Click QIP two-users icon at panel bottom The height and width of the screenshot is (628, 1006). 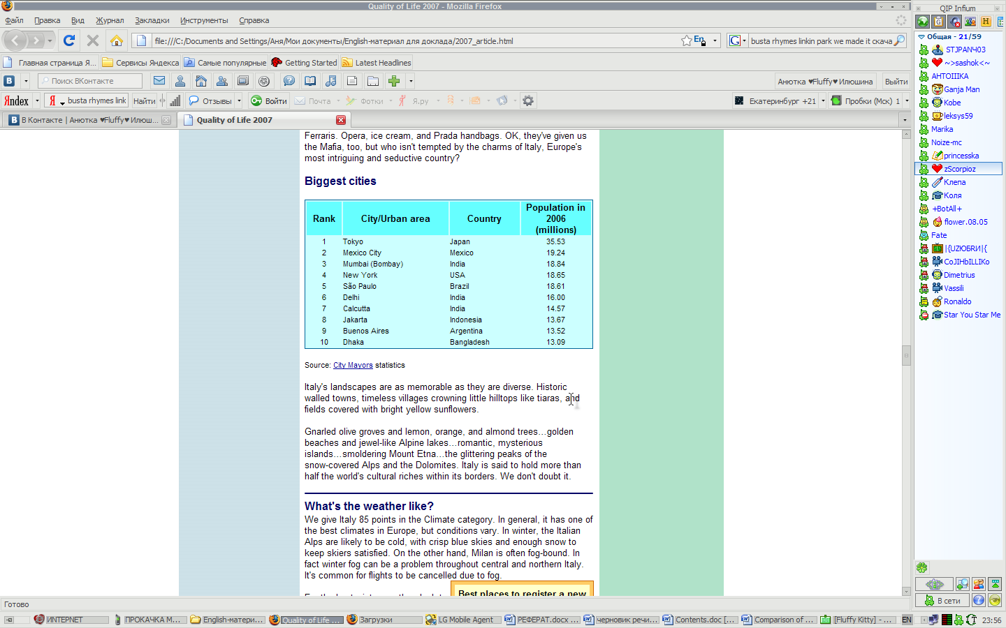(979, 584)
